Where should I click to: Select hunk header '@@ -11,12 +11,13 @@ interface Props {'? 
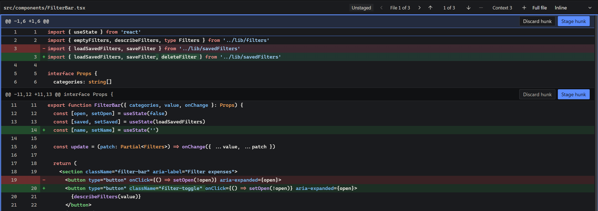point(59,95)
